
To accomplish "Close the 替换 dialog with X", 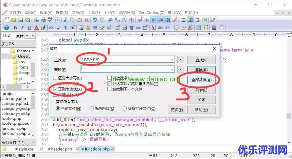I will (214, 48).
